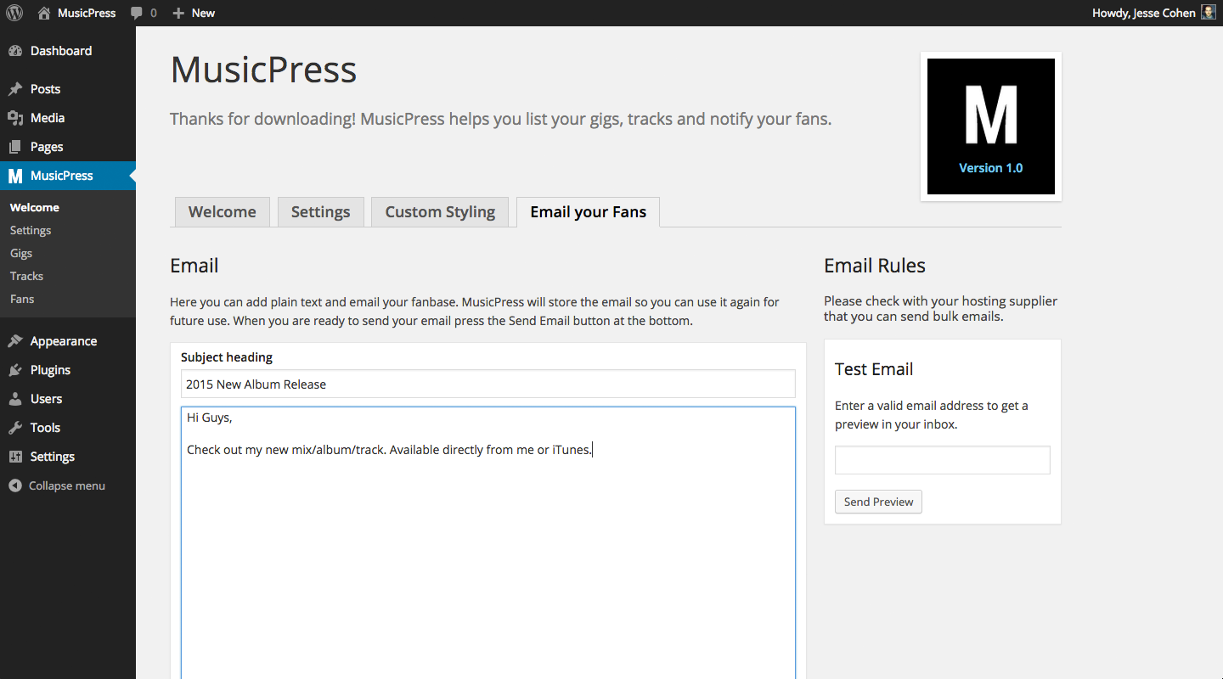Open the Custom Styling tab

[x=440, y=212]
